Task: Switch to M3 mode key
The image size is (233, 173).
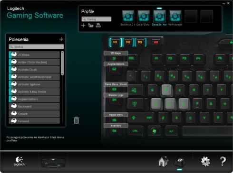Action: click(x=140, y=42)
